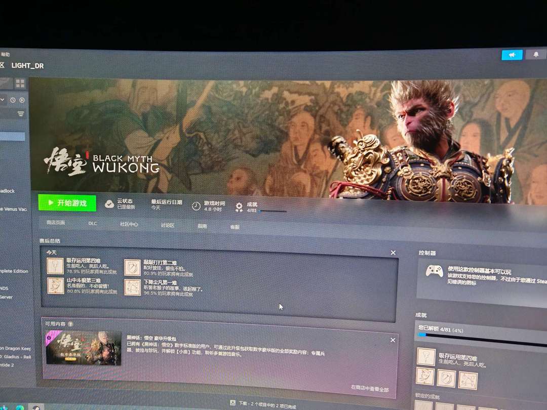
Task: Click the 使用这款控制器基本可以玩 controller text
Action: 479,269
